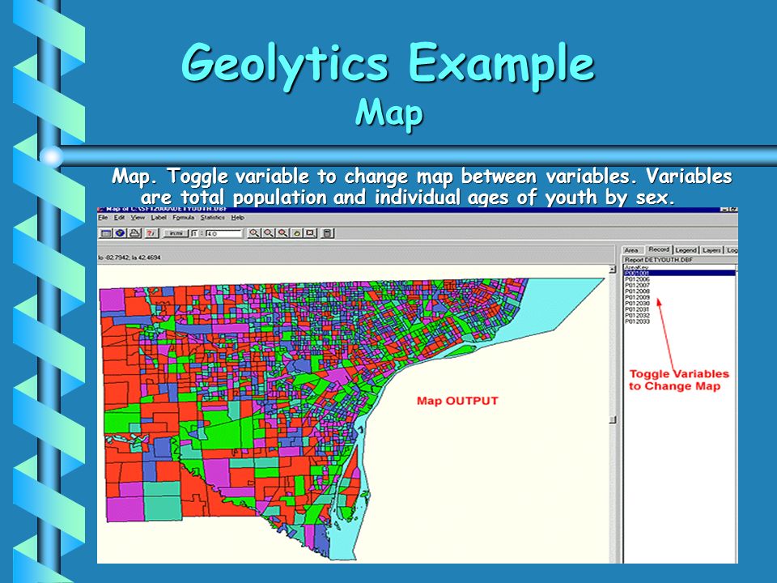This screenshot has width=777, height=583.
Task: Toggle the in mi units button
Action: (x=176, y=233)
